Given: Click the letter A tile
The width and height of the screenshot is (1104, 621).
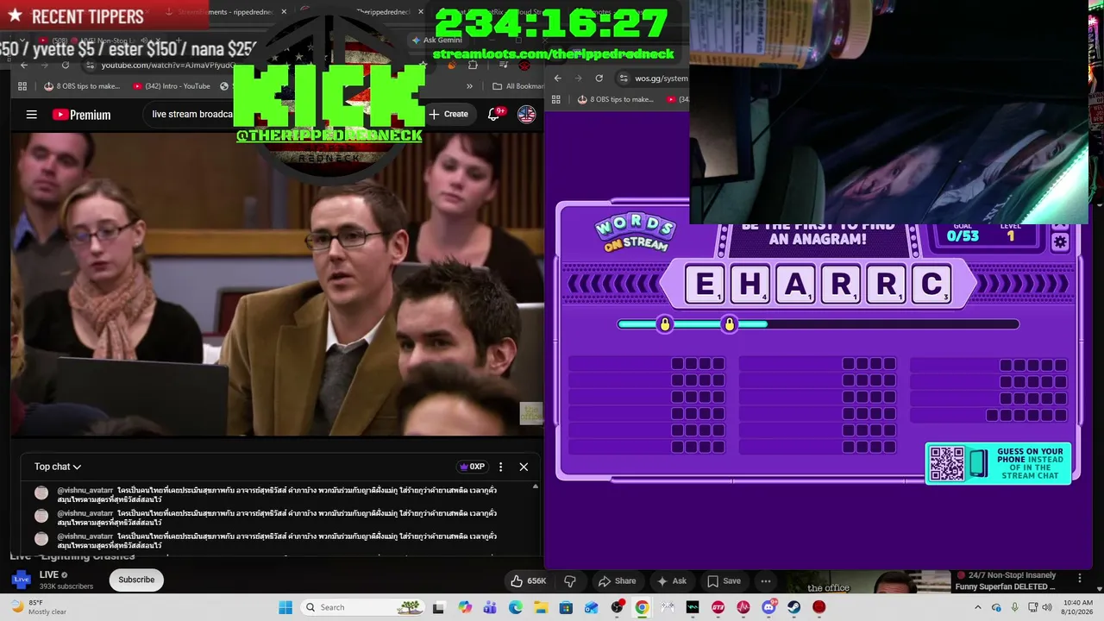Looking at the screenshot, I should coord(795,284).
